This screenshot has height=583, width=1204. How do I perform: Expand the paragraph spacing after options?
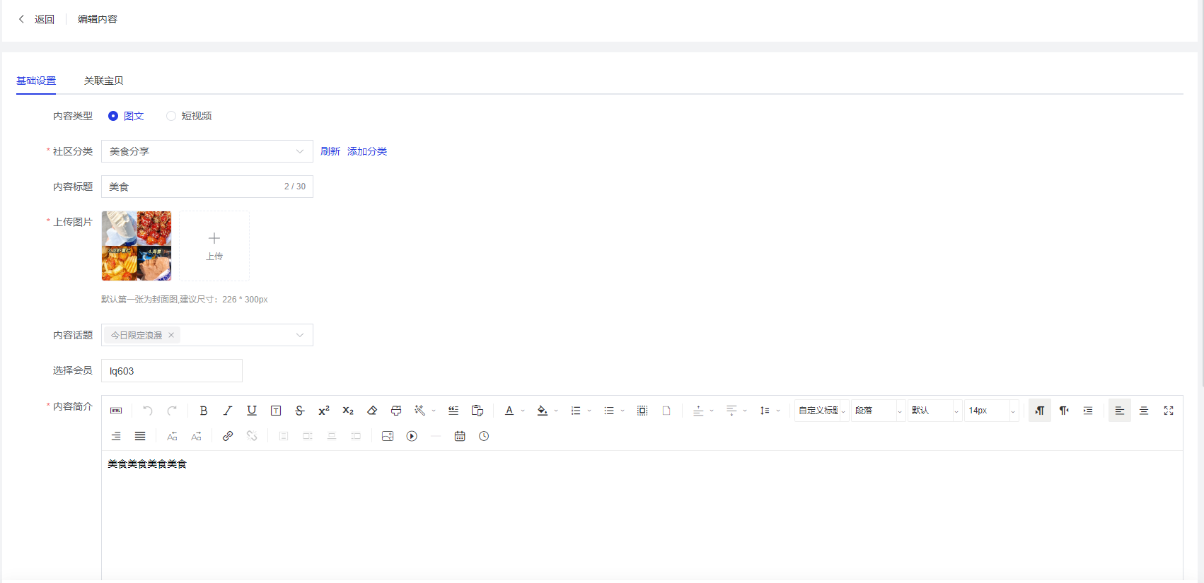click(x=745, y=411)
